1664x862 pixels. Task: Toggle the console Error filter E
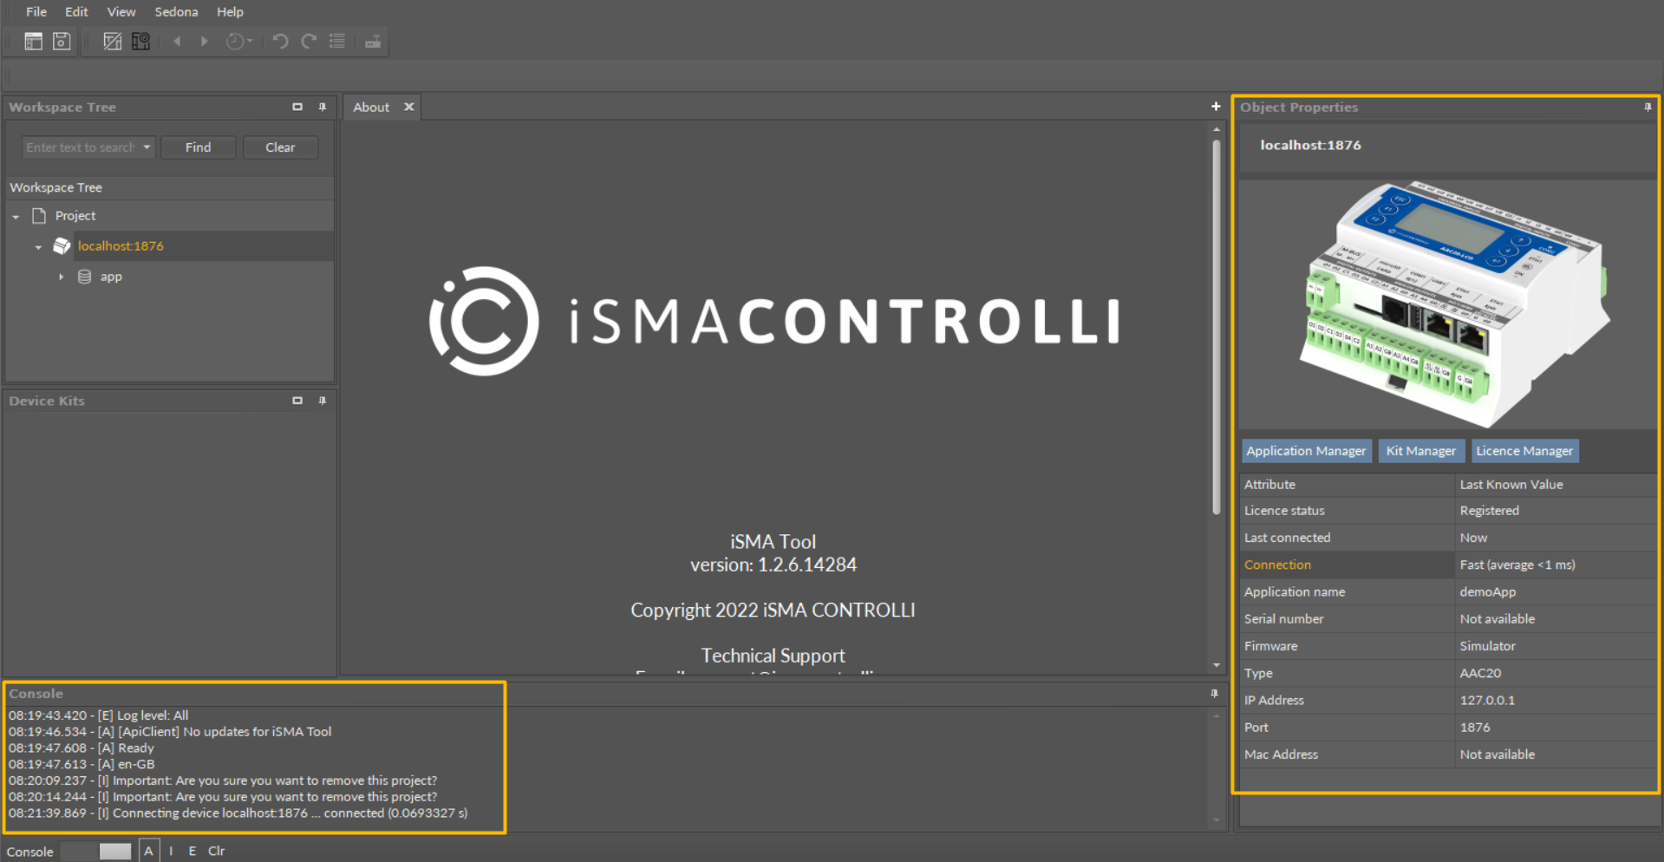click(x=192, y=851)
